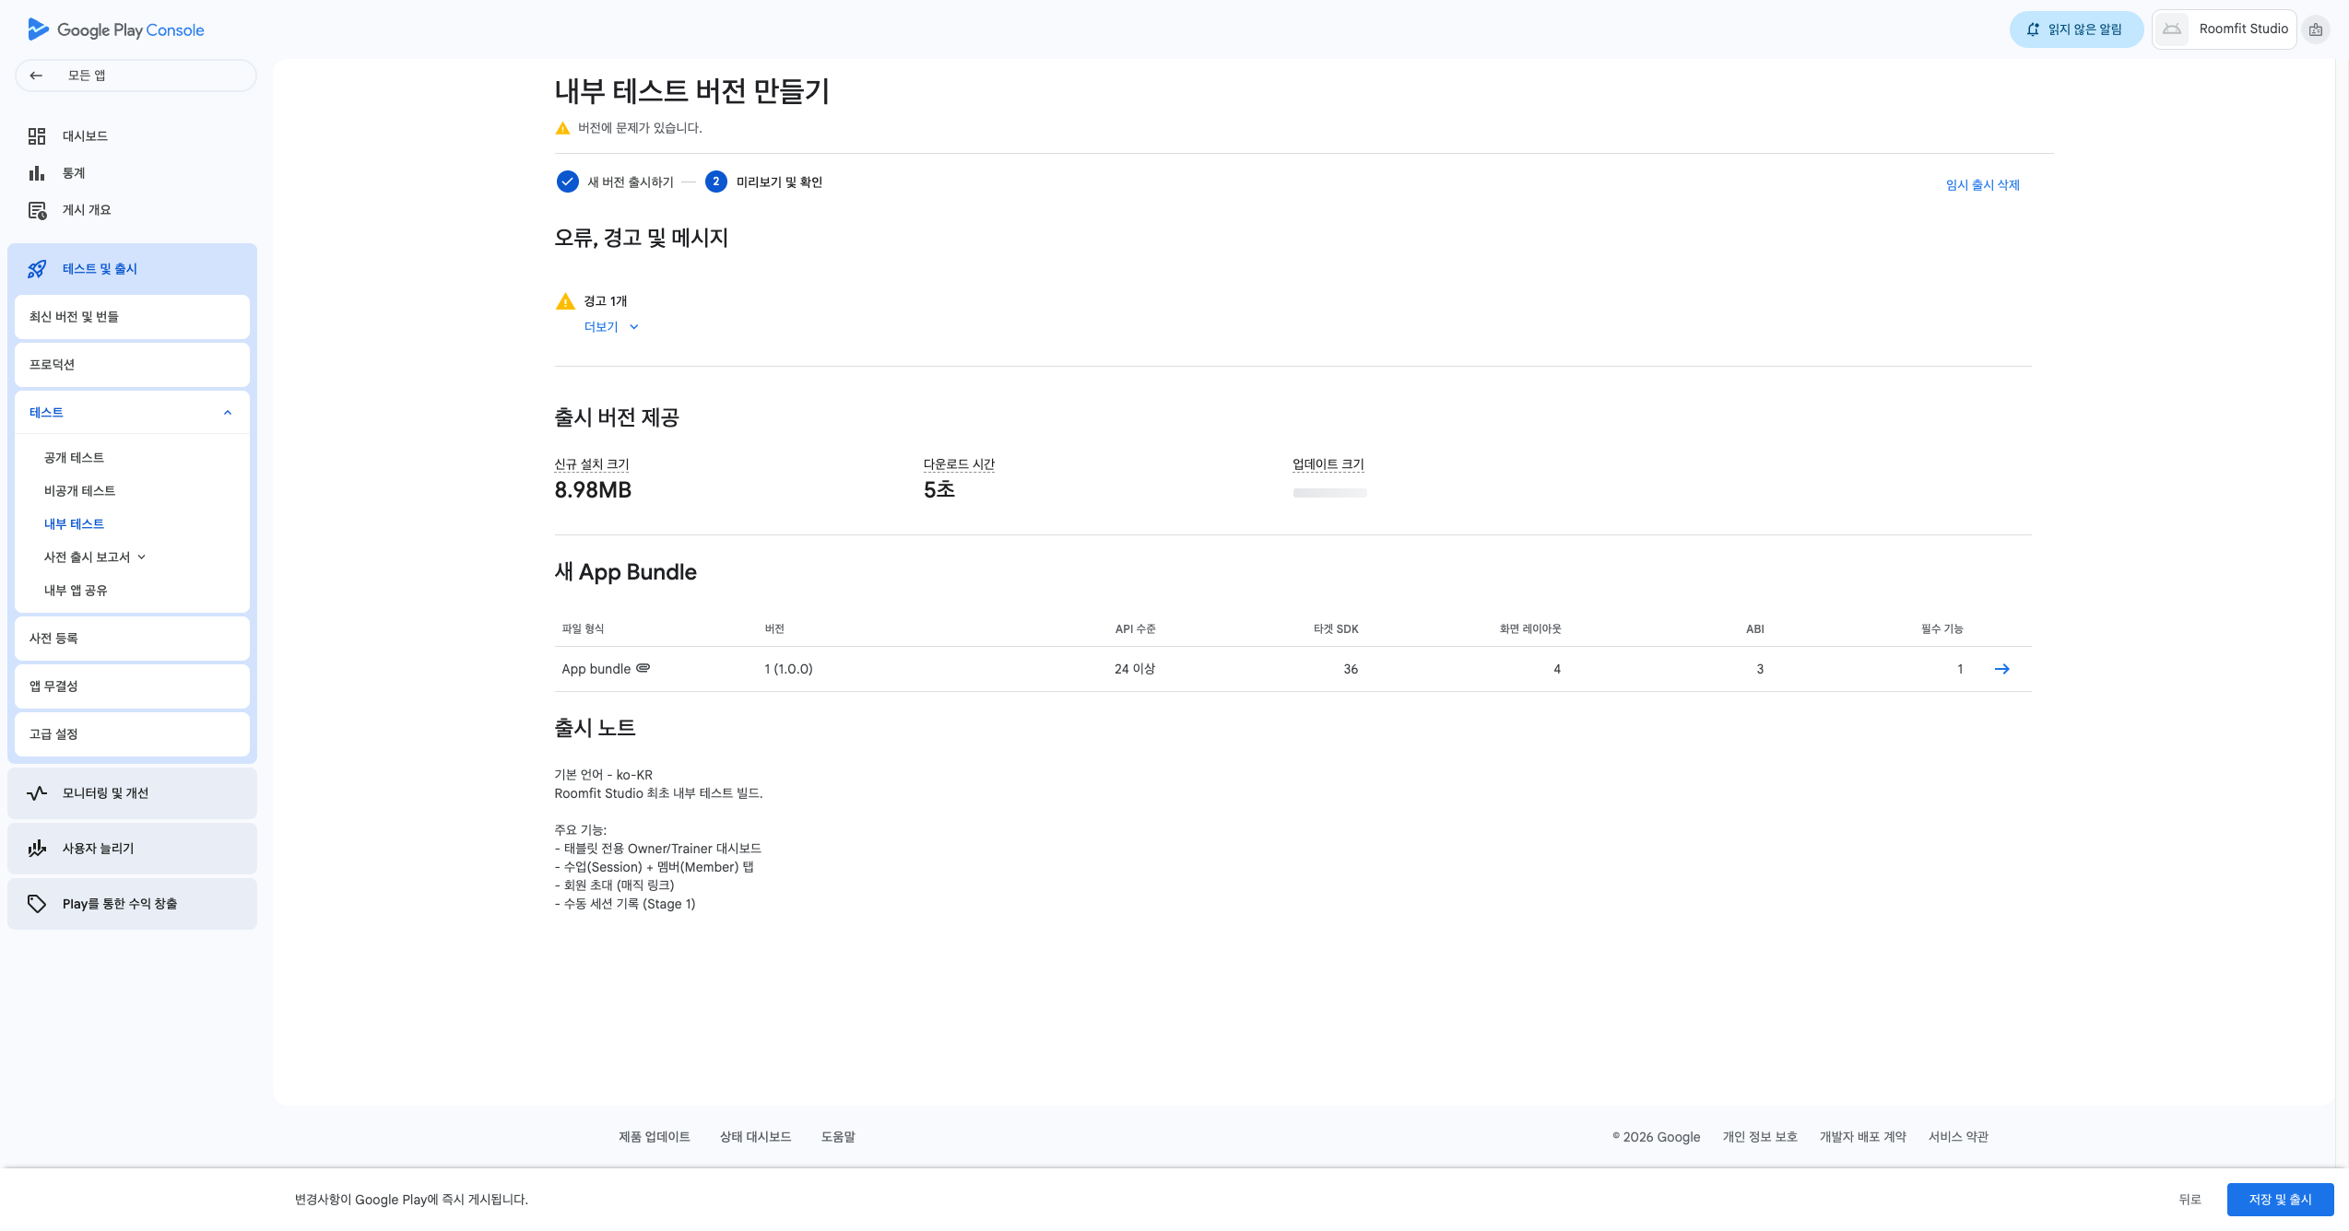Click the rocket icon for 테스트 및 출시
The image size is (2349, 1231).
pyautogui.click(x=37, y=269)
